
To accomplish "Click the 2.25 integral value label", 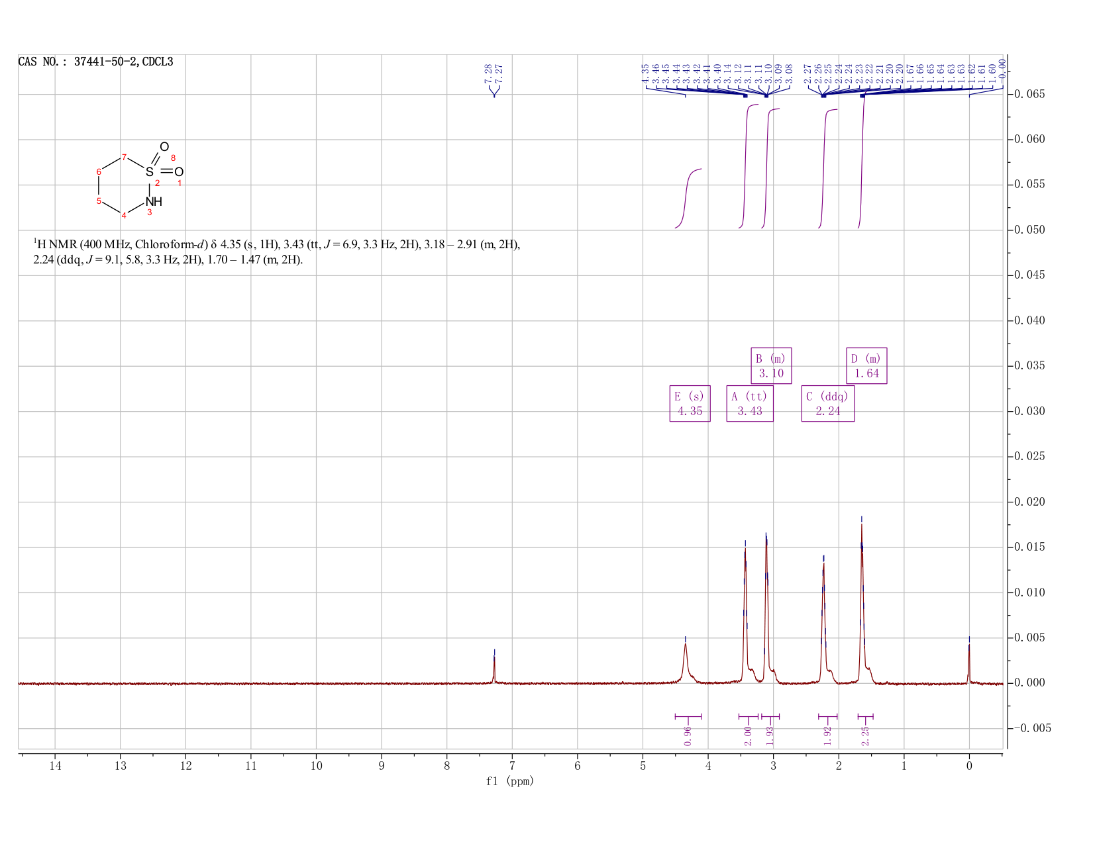I will pos(865,735).
